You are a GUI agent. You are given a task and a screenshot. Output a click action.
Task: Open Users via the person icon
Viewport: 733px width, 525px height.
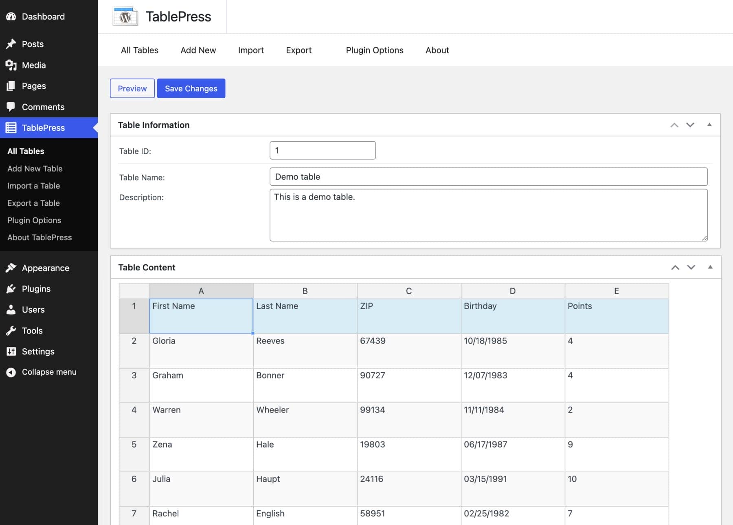(12, 310)
